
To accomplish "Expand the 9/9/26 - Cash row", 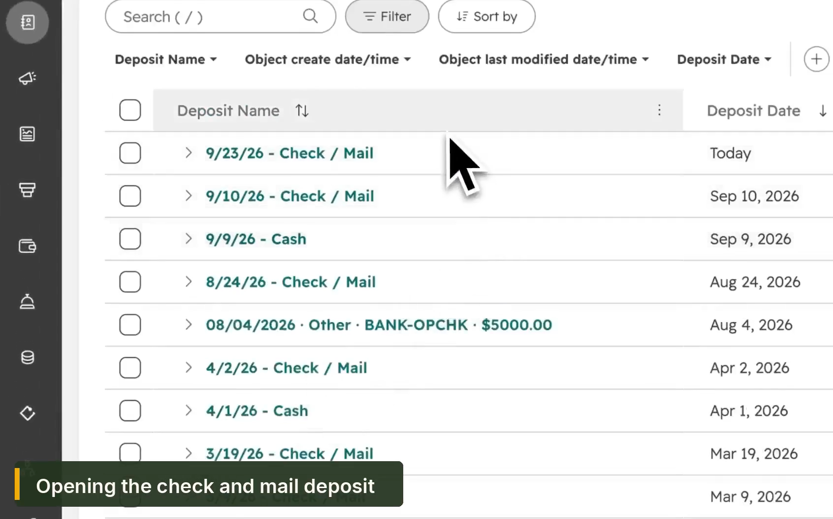I will pyautogui.click(x=188, y=239).
